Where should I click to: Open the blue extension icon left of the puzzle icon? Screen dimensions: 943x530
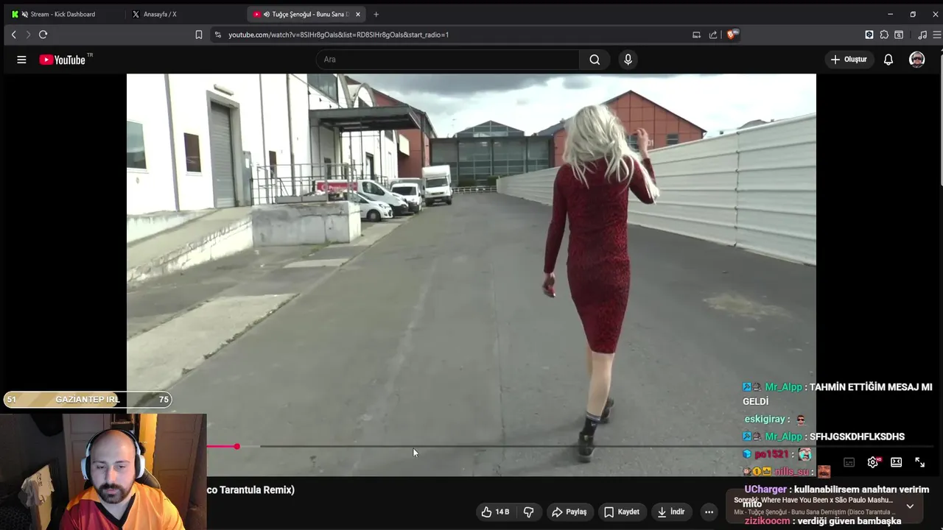click(869, 35)
